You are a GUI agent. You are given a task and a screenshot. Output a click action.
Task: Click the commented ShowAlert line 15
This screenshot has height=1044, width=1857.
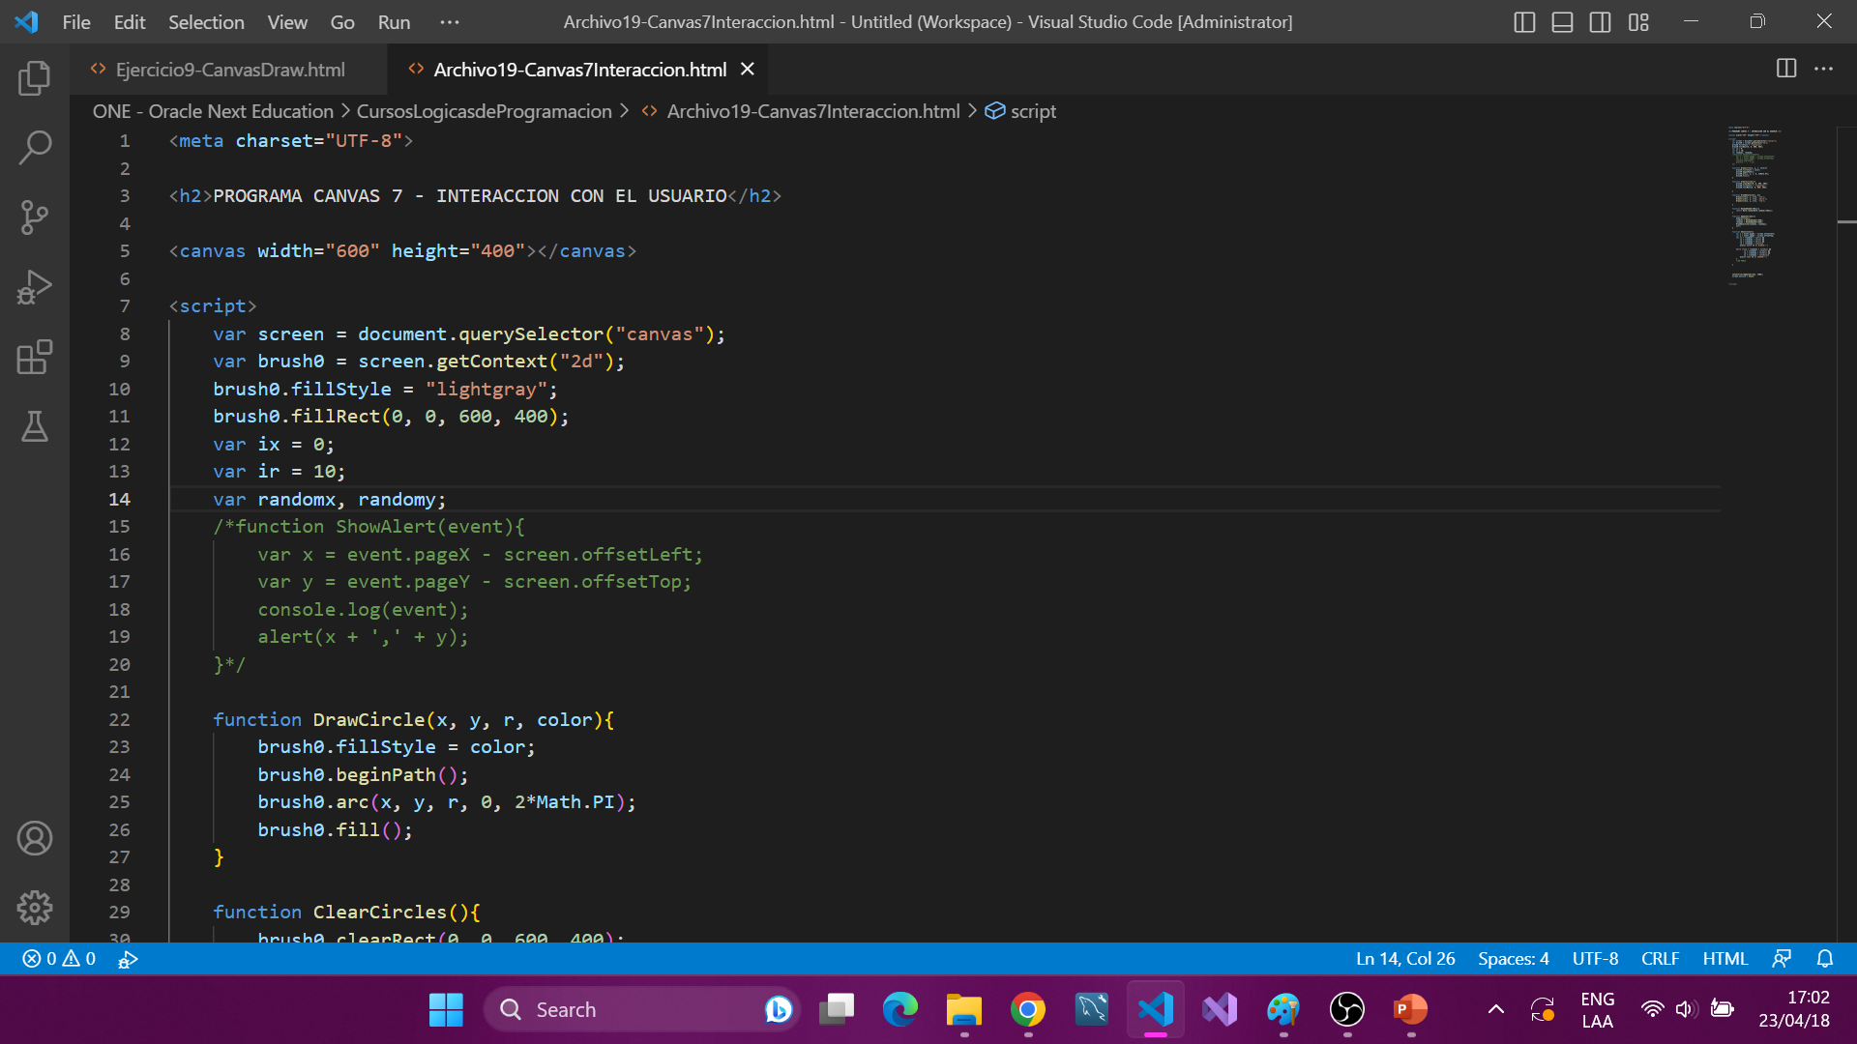pyautogui.click(x=368, y=527)
